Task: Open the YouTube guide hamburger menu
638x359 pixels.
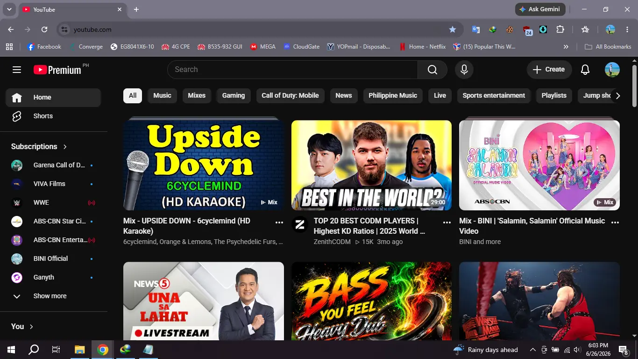Action: [17, 70]
